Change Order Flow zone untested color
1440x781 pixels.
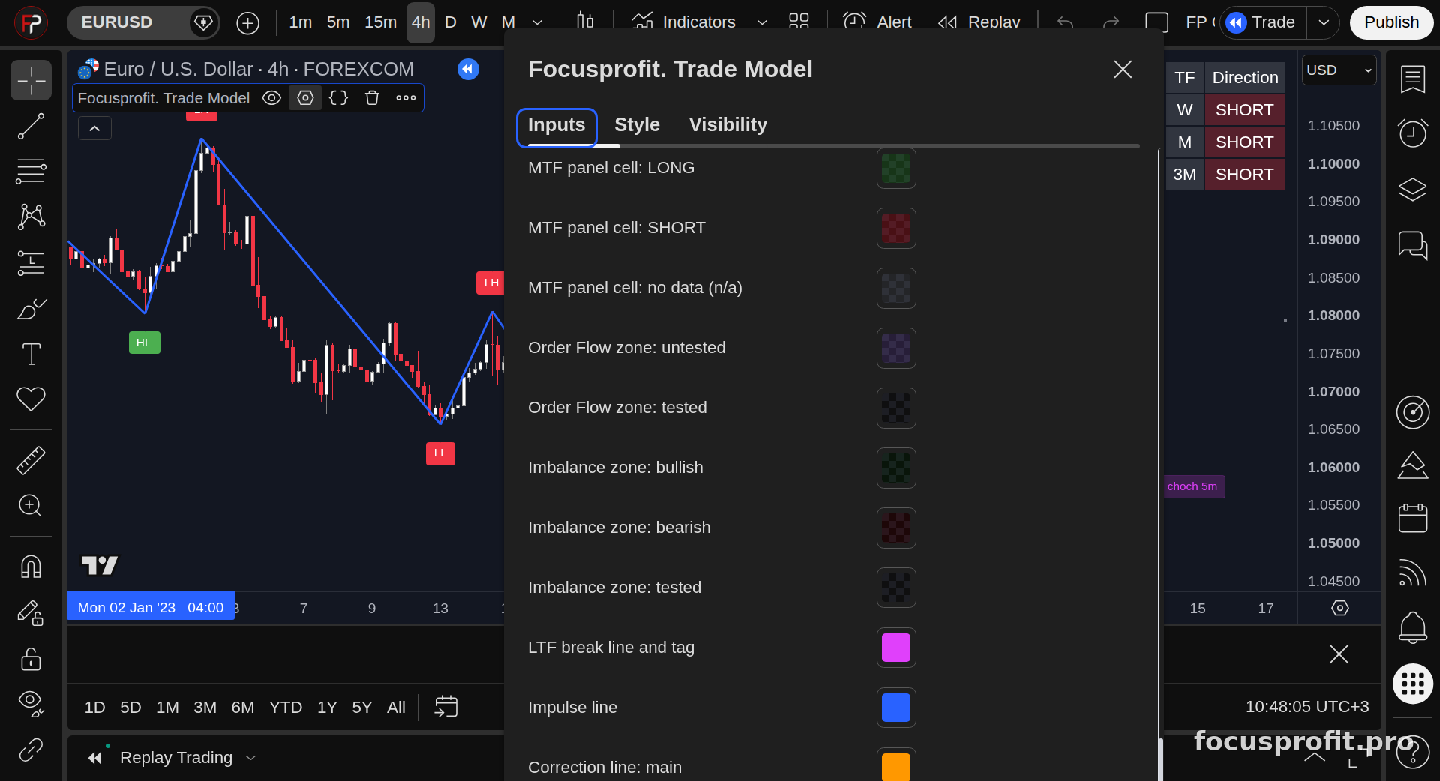896,348
